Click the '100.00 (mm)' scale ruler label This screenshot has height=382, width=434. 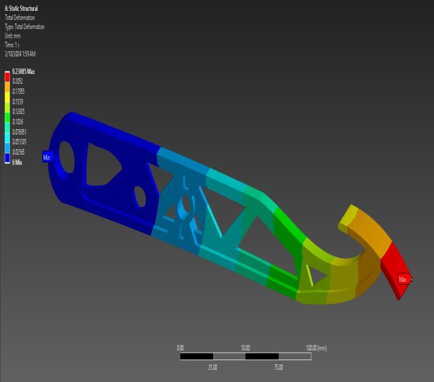click(x=316, y=347)
